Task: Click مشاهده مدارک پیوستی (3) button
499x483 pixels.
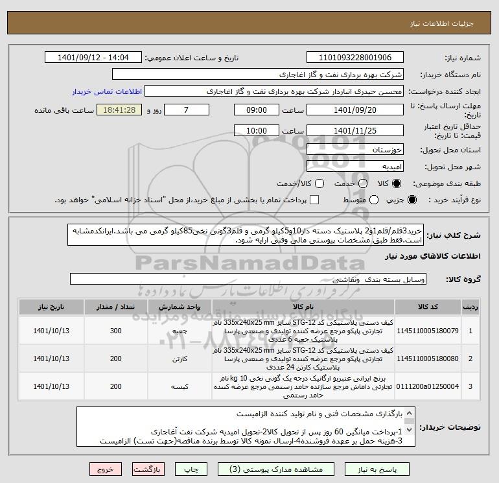Action: [x=276, y=469]
